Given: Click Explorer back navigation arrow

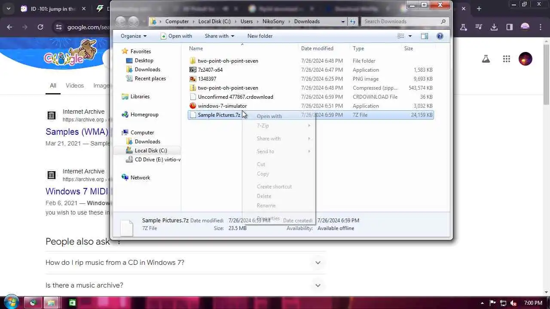Looking at the screenshot, I should pyautogui.click(x=121, y=21).
